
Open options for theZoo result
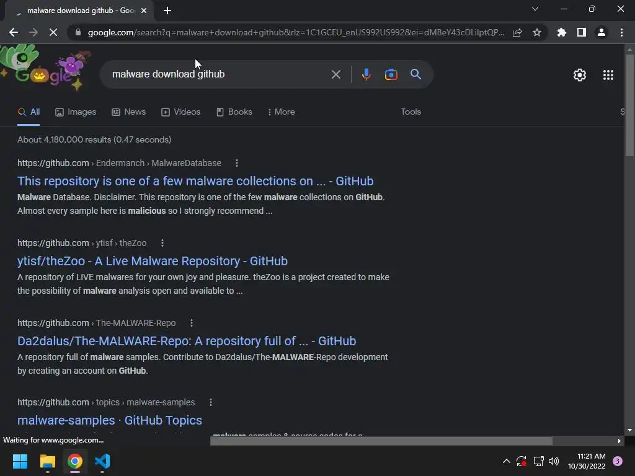pos(162,243)
